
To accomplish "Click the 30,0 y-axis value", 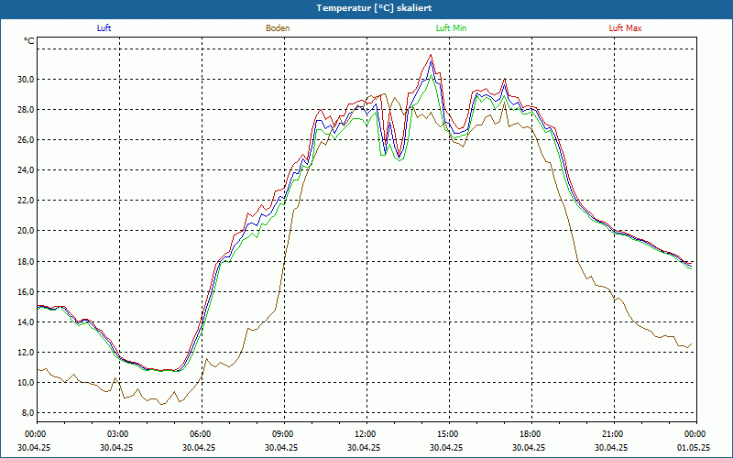I will point(27,80).
